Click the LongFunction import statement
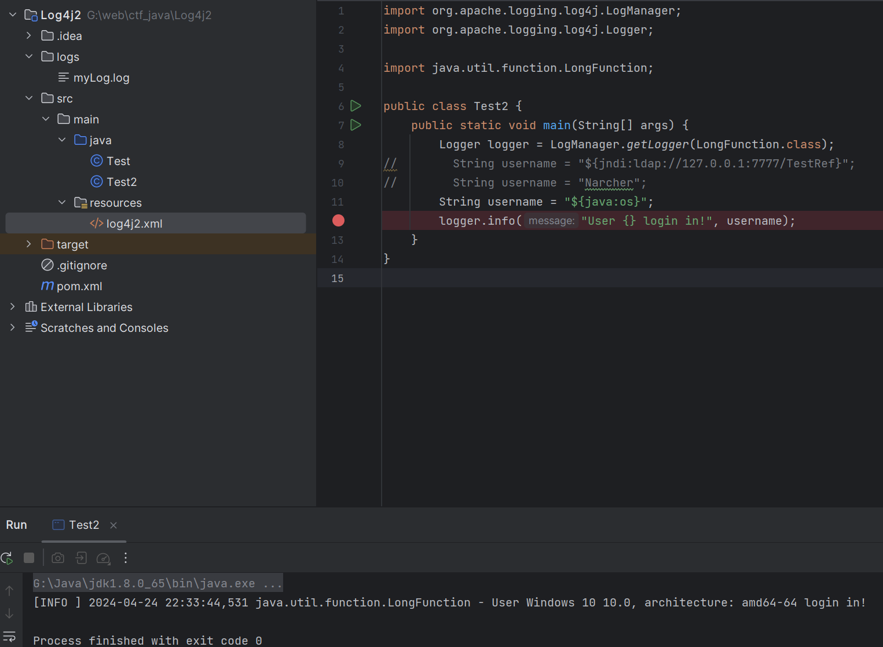The image size is (883, 647). 518,68
